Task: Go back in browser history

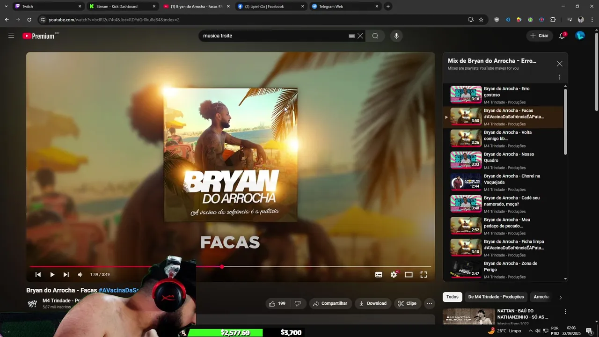Action: (7, 20)
